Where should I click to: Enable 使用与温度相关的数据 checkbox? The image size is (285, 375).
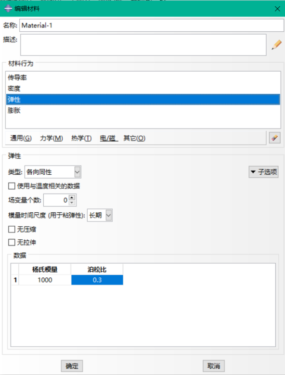tap(12, 186)
